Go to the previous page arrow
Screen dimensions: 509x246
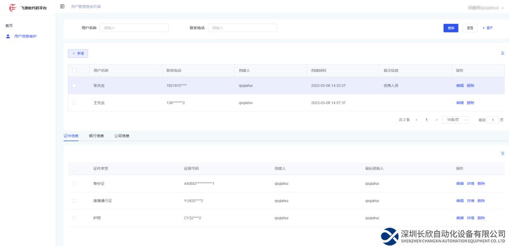point(416,120)
